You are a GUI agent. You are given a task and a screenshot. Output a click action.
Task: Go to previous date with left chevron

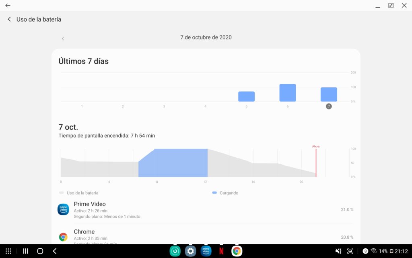(63, 39)
